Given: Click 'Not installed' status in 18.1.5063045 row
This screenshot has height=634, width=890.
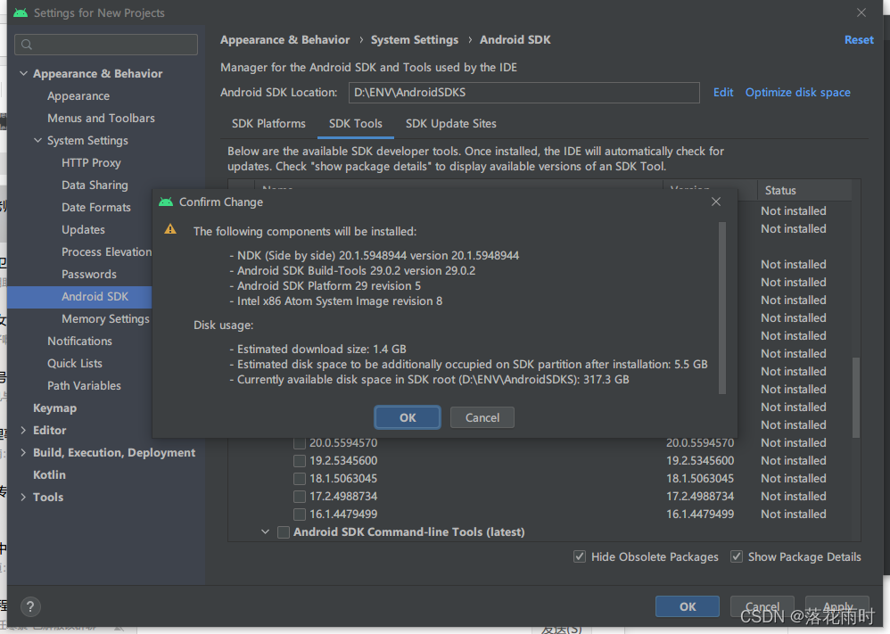Looking at the screenshot, I should point(794,479).
